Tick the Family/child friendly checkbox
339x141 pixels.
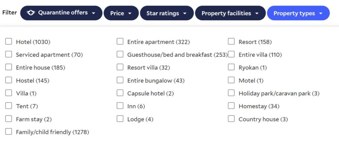tap(9, 132)
